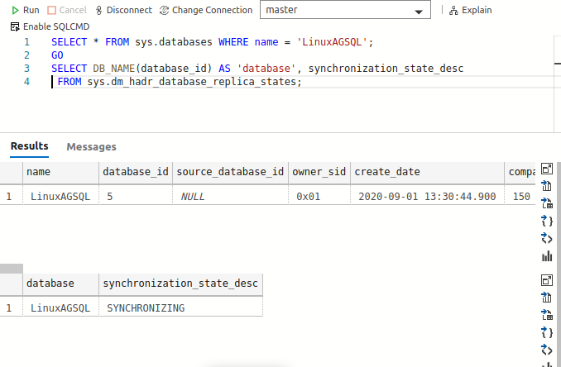Viewport: 561px width, 367px height.
Task: Enable SQLCMD mode
Action: [x=50, y=26]
